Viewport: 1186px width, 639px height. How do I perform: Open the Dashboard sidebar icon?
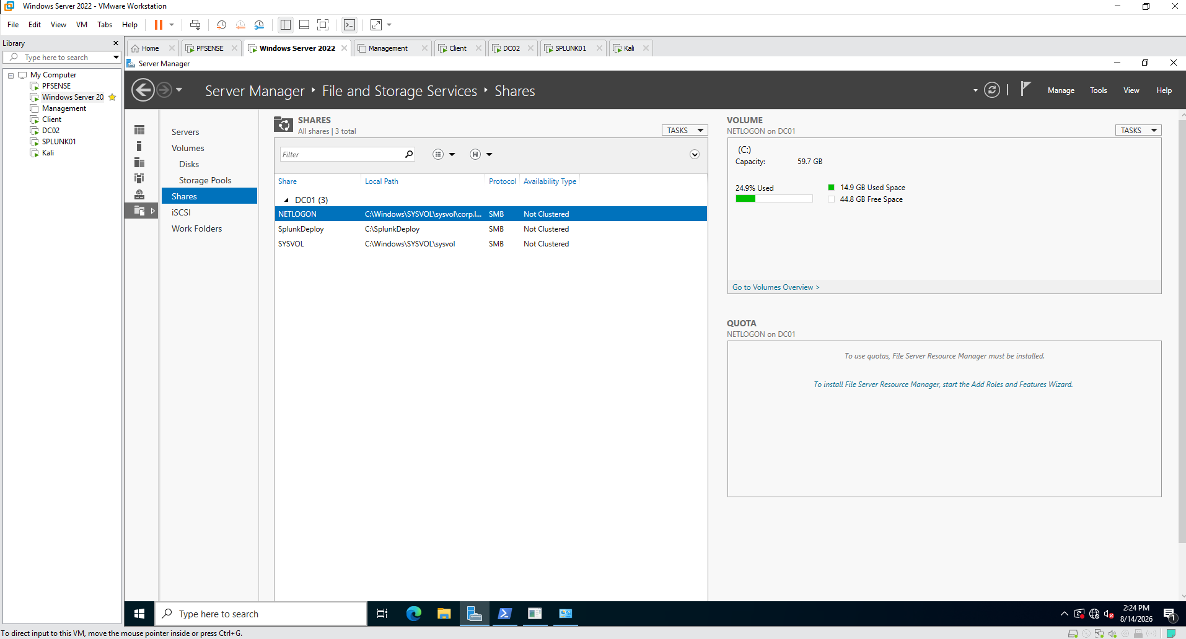(139, 130)
